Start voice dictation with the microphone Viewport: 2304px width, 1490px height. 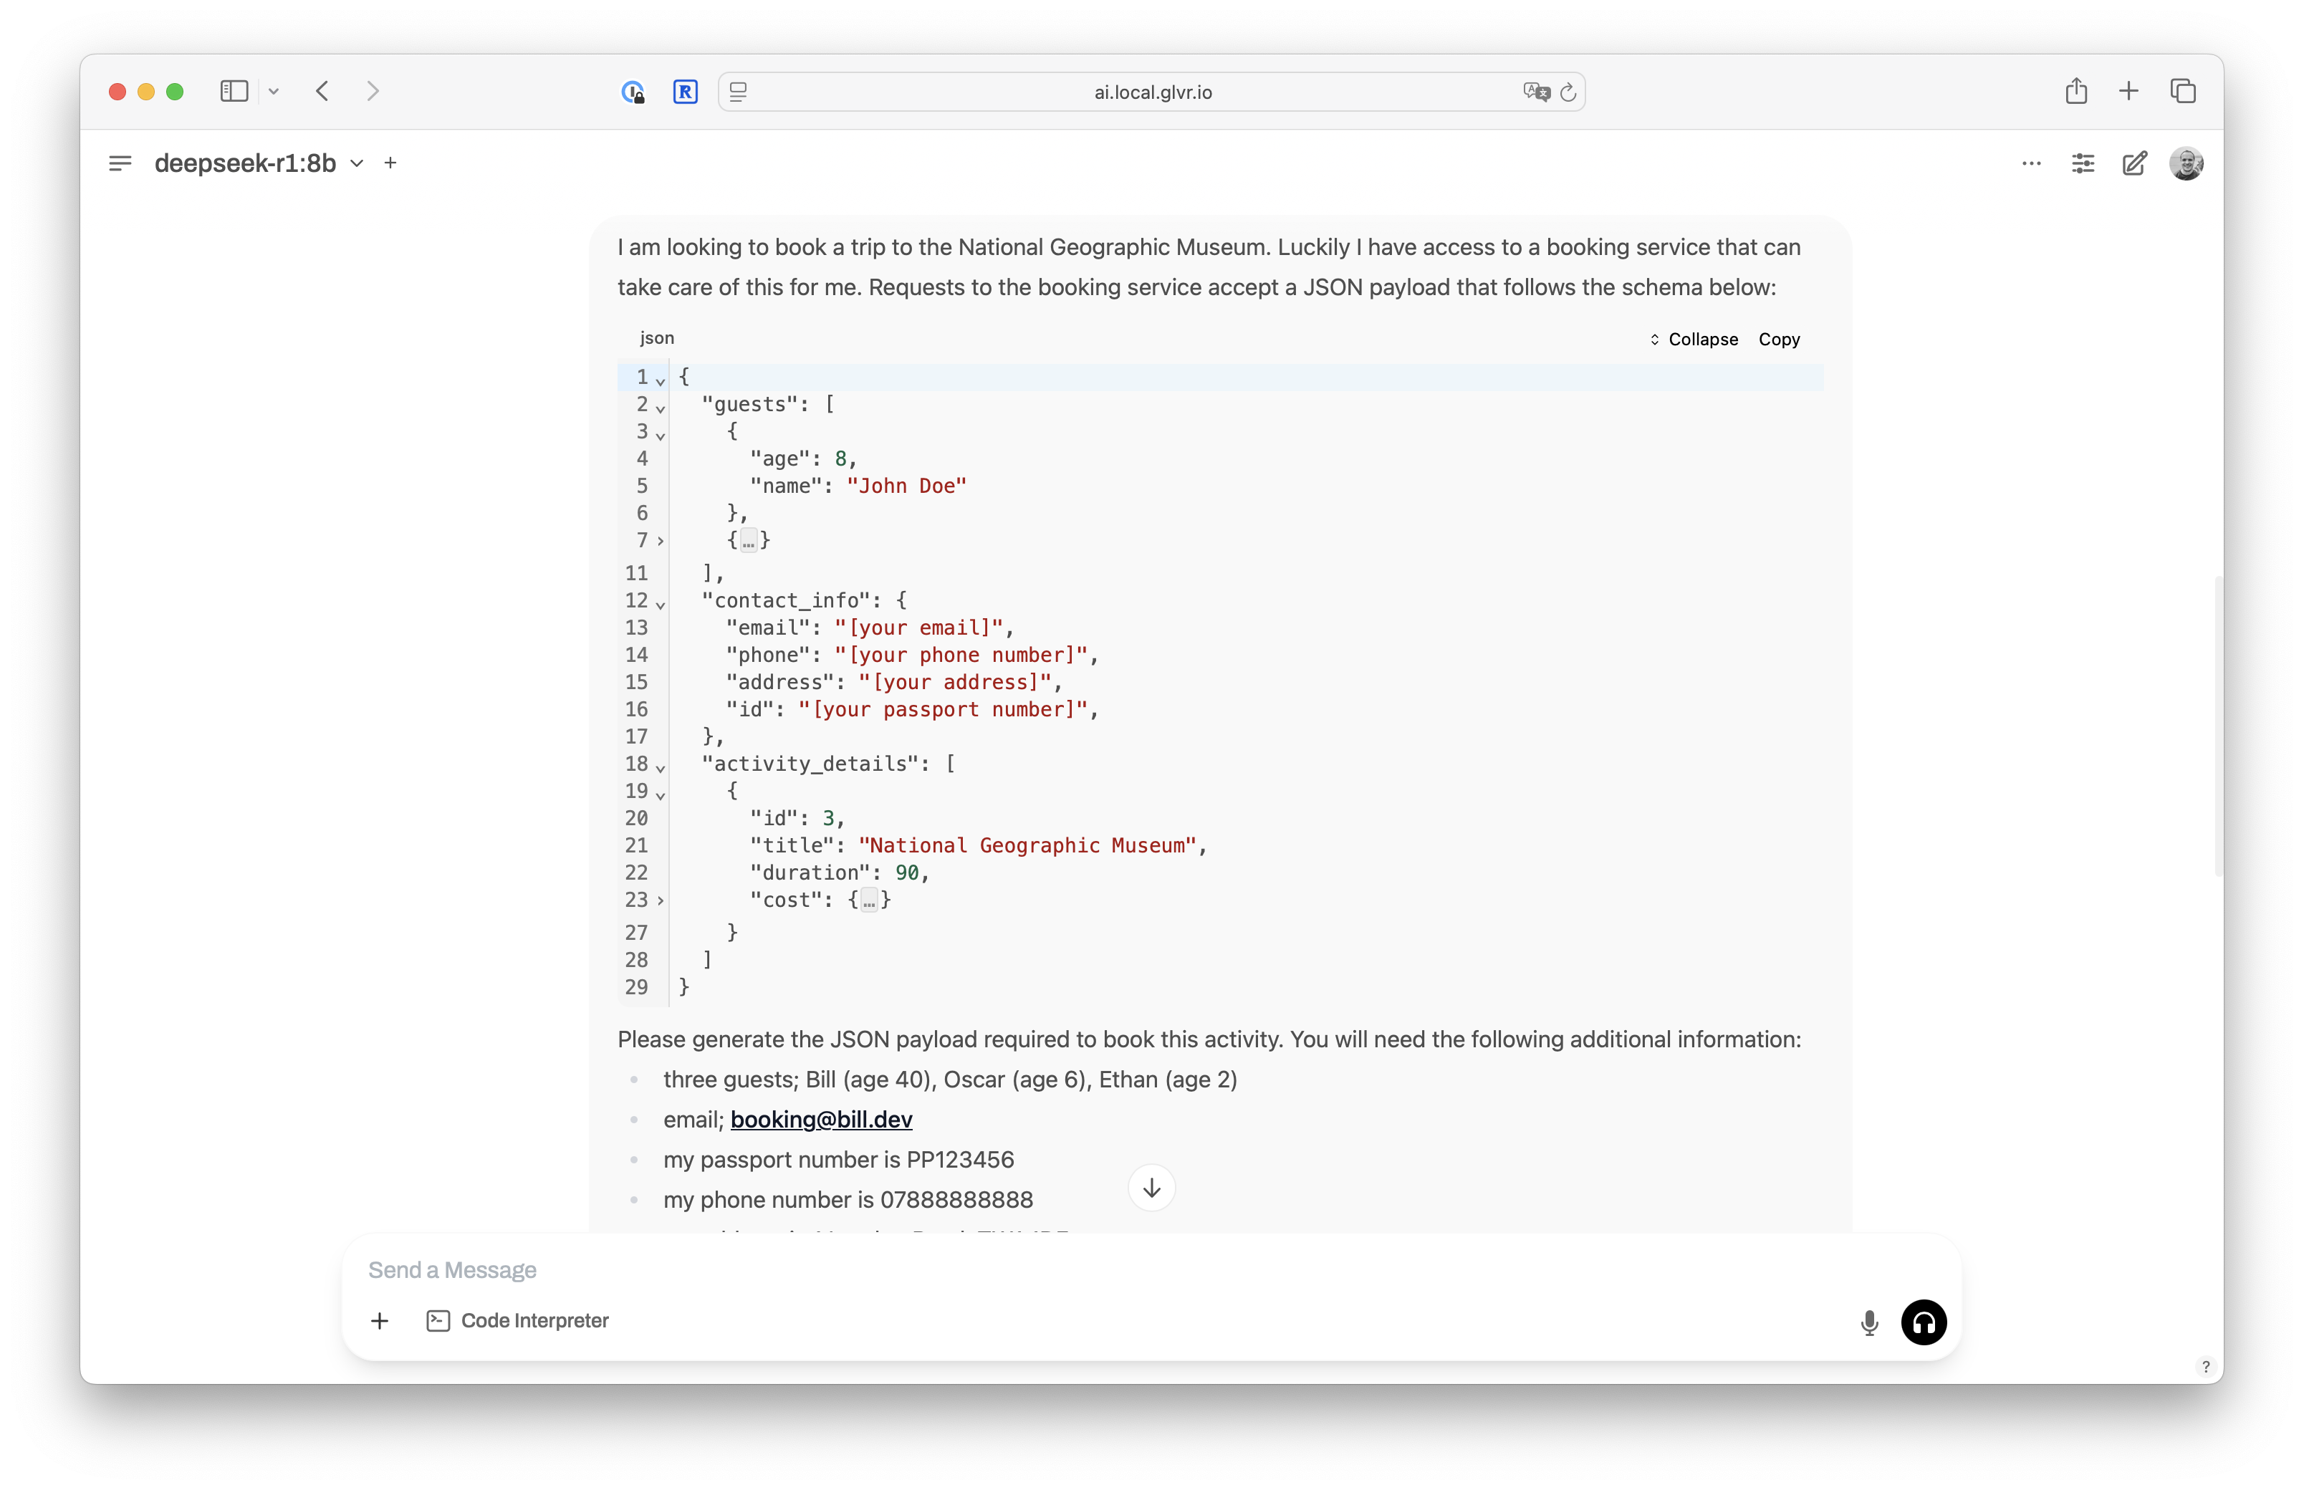coord(1868,1322)
